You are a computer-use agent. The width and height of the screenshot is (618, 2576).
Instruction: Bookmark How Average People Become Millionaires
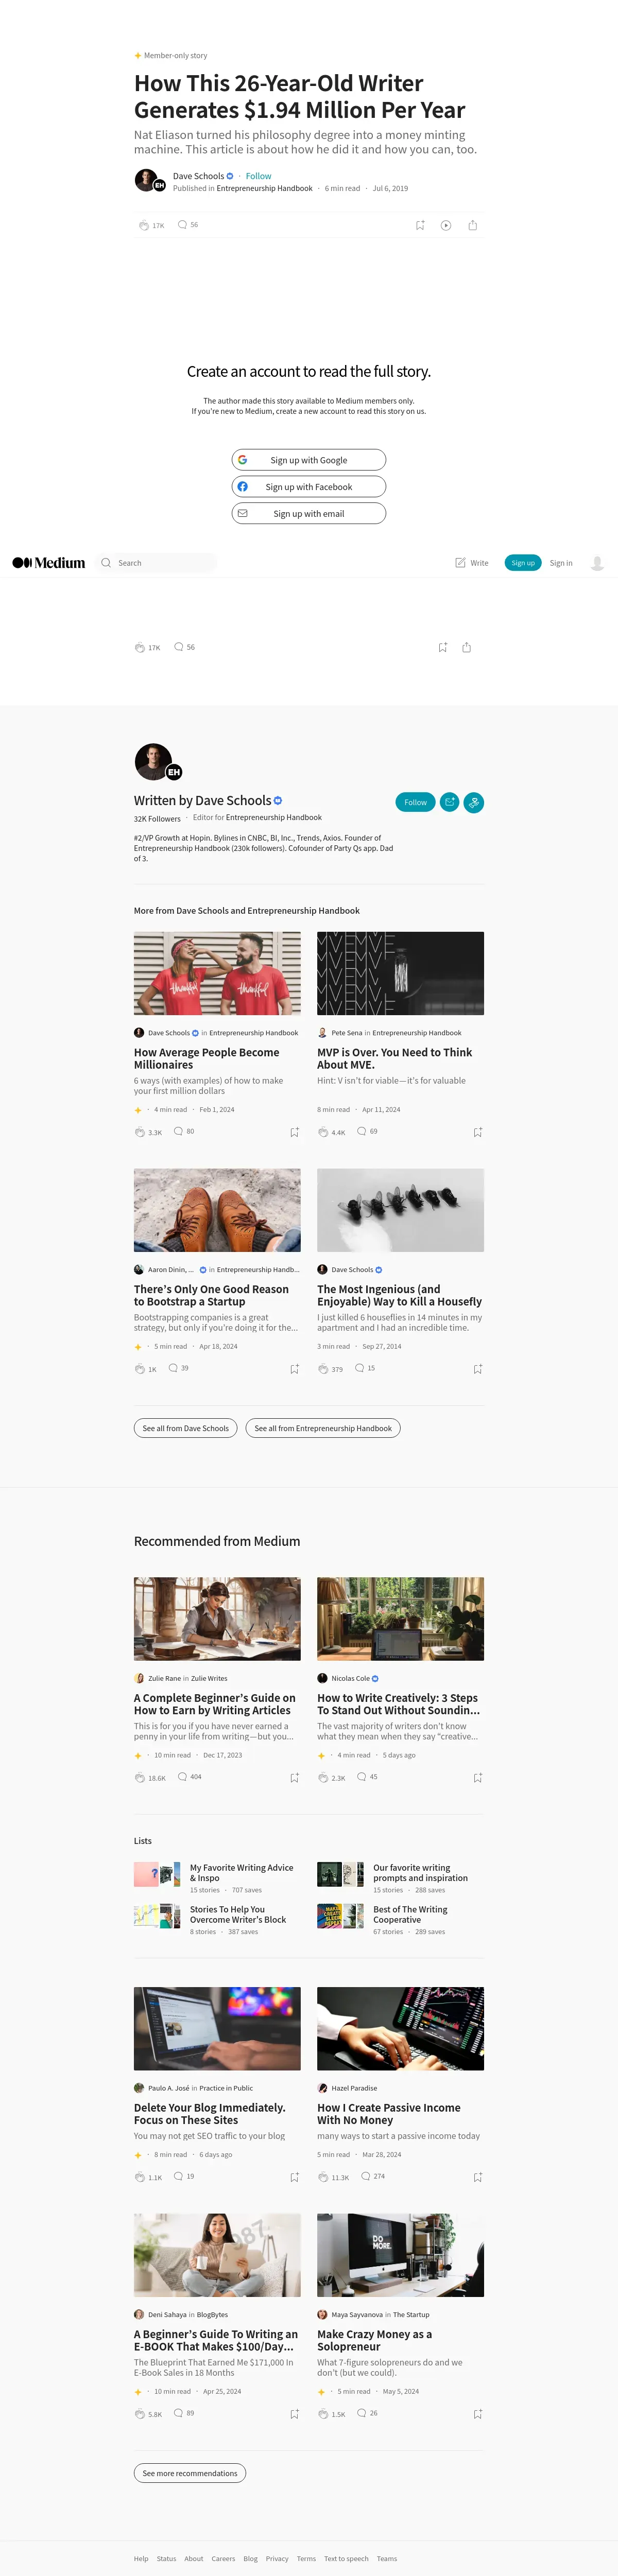click(x=294, y=1132)
